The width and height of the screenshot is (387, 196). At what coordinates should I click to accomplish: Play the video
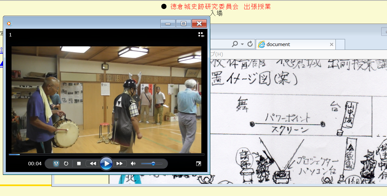coord(106,163)
